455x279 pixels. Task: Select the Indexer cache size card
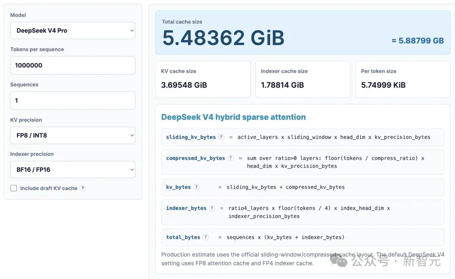(302, 79)
